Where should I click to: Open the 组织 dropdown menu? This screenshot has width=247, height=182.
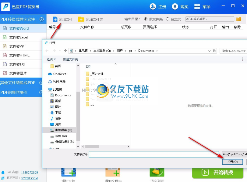pos(51,59)
